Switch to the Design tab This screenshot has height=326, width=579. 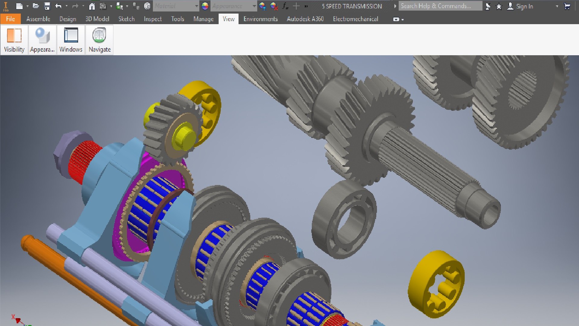[x=68, y=19]
